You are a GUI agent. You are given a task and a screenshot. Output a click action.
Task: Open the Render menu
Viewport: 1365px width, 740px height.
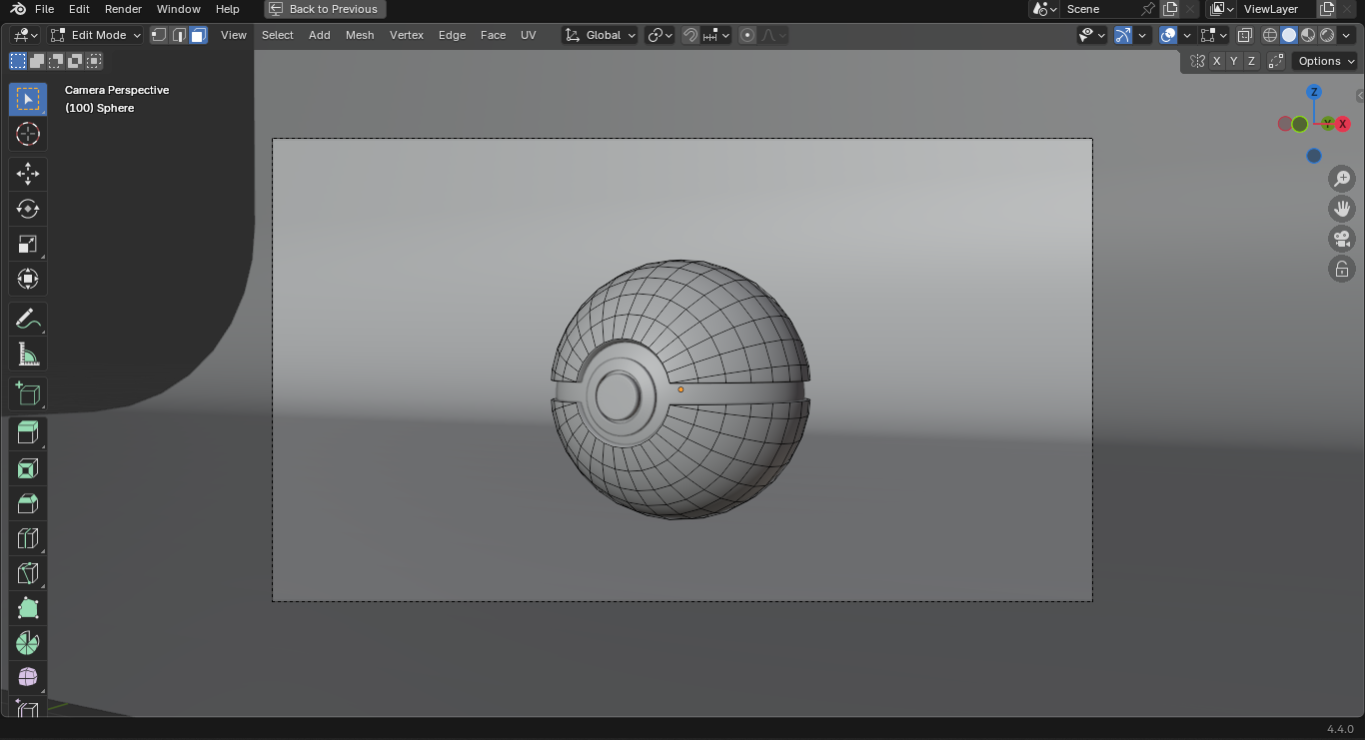click(x=123, y=9)
